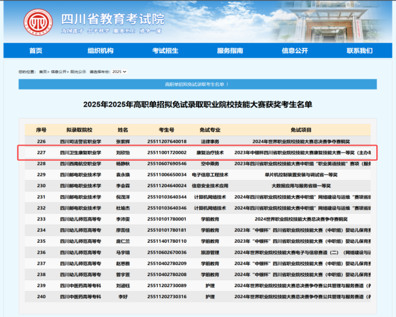The height and width of the screenshot is (317, 396).
Task: Click 四川卫生康复职业学 school cell
Action: (x=81, y=153)
